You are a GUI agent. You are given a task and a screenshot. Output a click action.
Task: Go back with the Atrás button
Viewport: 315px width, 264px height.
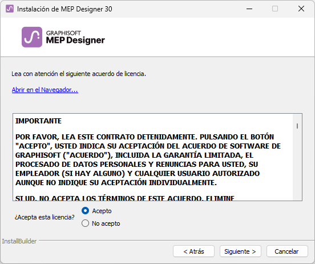[x=193, y=251]
